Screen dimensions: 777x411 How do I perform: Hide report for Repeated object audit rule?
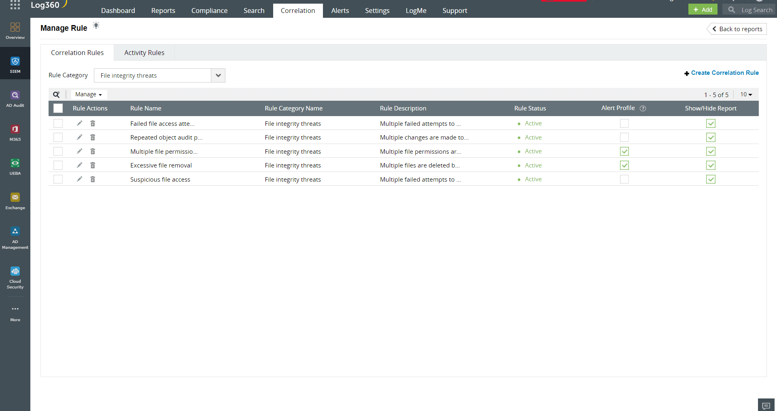(x=711, y=137)
